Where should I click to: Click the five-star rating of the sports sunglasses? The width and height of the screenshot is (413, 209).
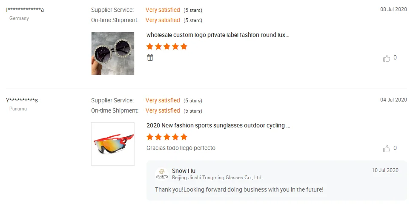(x=167, y=137)
